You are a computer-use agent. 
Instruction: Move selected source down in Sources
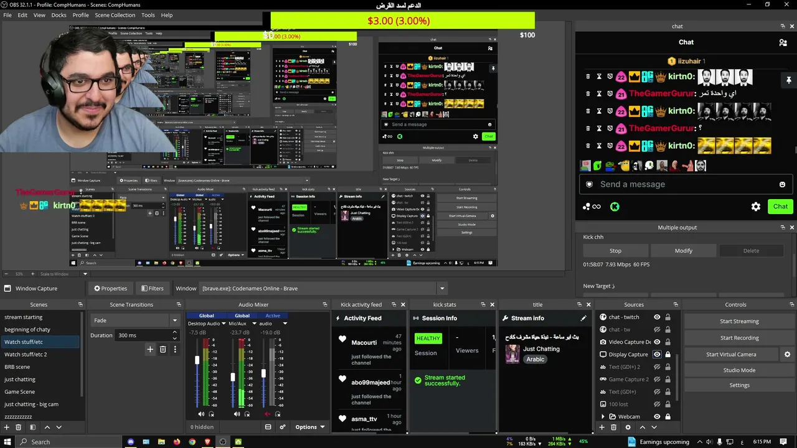(654, 427)
